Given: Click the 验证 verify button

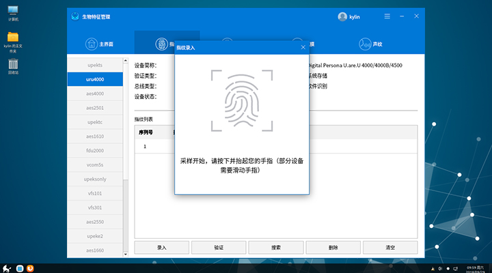Looking at the screenshot, I should 219,248.
